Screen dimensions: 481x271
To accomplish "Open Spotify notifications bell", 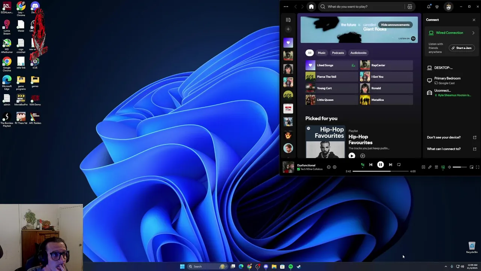I will coord(428,6).
